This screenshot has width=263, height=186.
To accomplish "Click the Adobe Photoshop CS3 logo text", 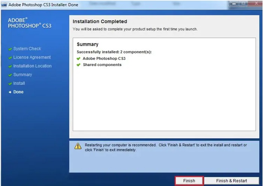I will point(30,23).
